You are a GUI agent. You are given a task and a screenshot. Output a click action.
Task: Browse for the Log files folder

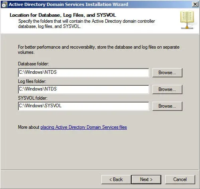167,89
